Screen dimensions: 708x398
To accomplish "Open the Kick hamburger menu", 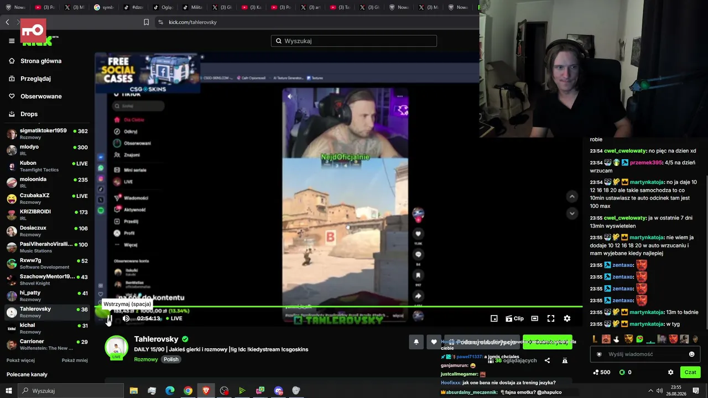I will 12,41.
